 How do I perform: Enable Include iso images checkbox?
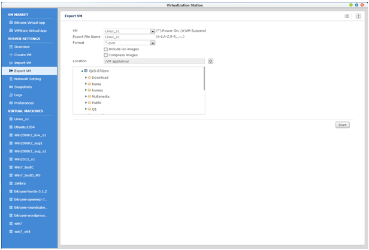[105, 49]
